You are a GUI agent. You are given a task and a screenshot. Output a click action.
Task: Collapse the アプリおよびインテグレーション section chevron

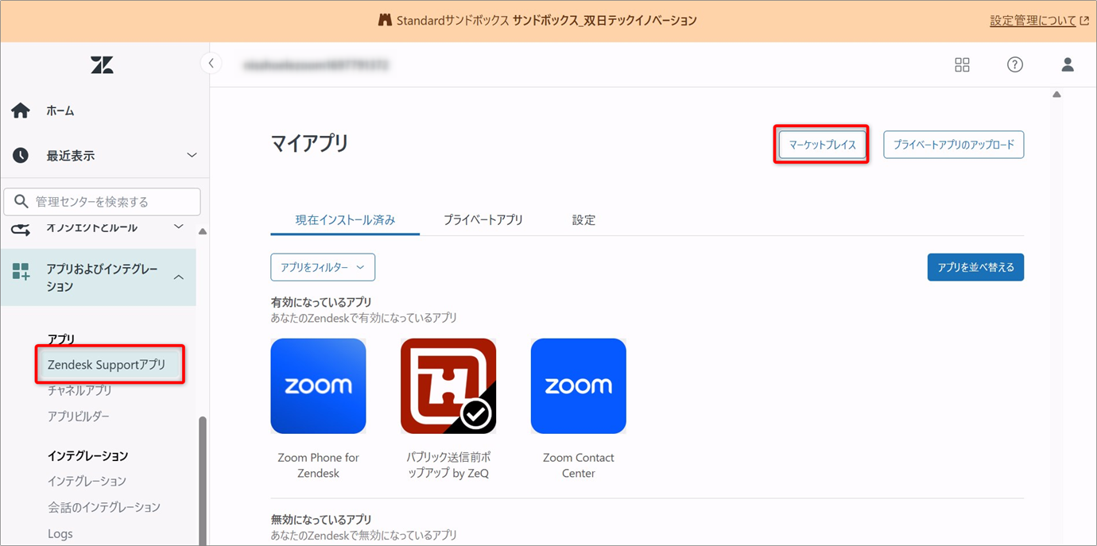pyautogui.click(x=179, y=277)
